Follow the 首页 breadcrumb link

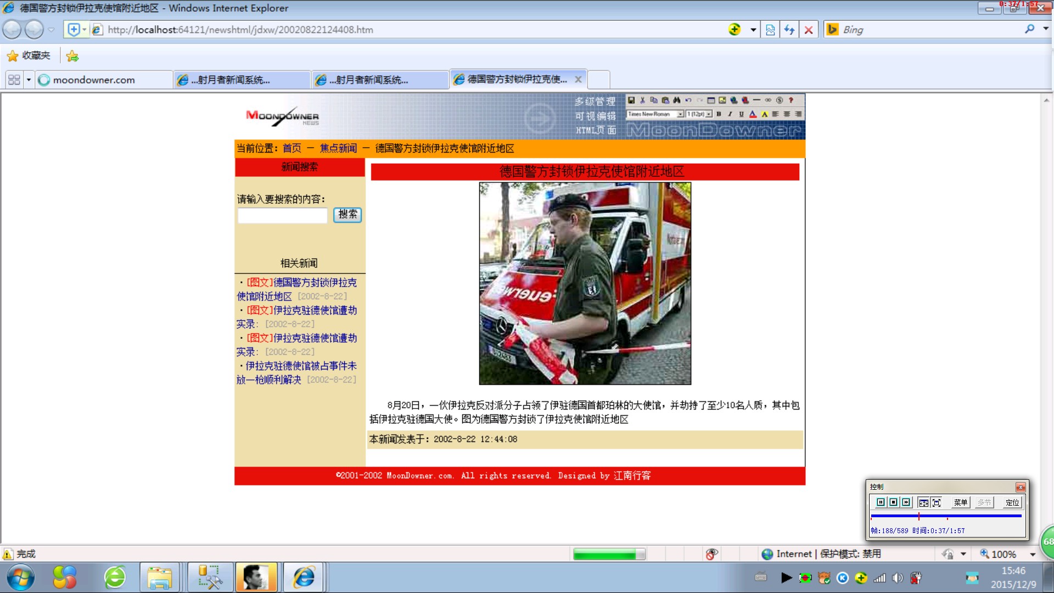[292, 148]
